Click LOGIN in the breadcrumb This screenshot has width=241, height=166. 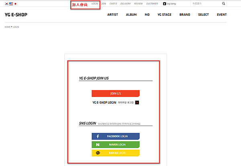pos(16,27)
